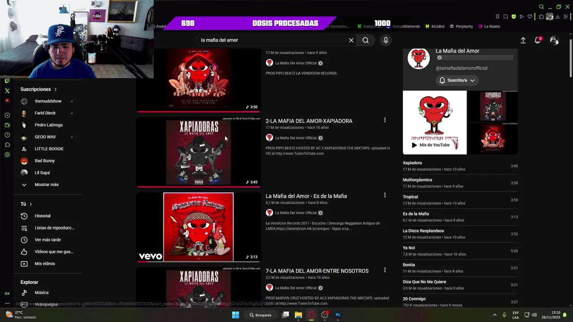Open Opera GX tab search magnifier

point(541,7)
